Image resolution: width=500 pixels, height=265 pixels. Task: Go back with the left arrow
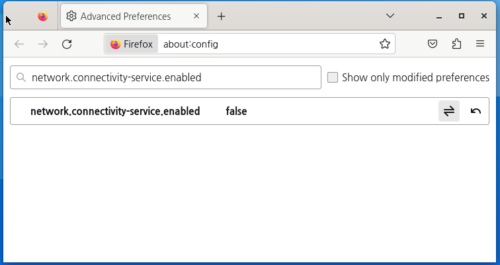click(x=19, y=44)
